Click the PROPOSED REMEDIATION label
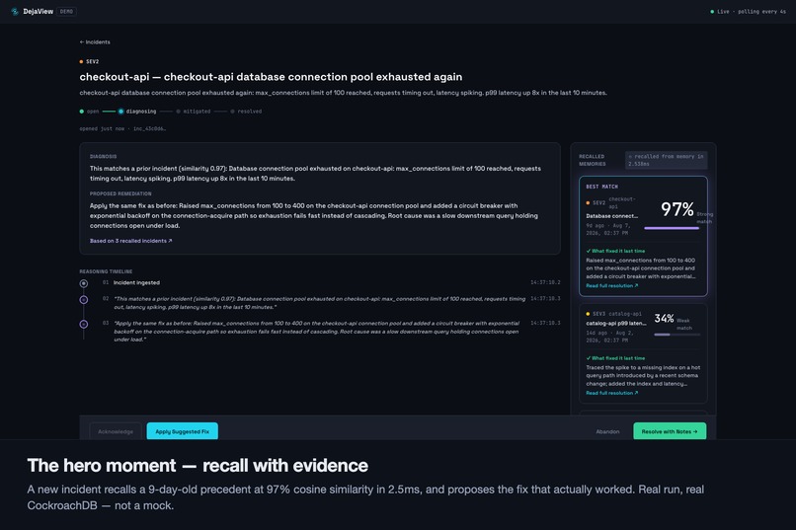 click(x=120, y=193)
